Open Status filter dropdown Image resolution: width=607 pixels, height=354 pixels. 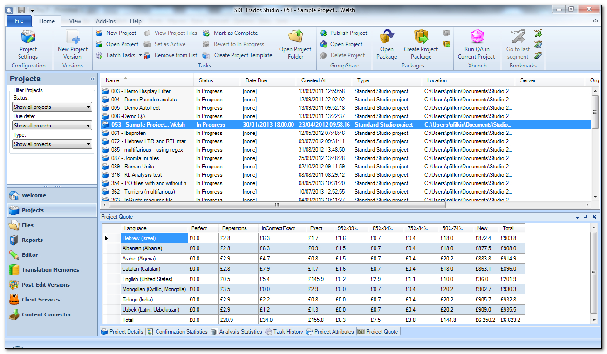(52, 107)
